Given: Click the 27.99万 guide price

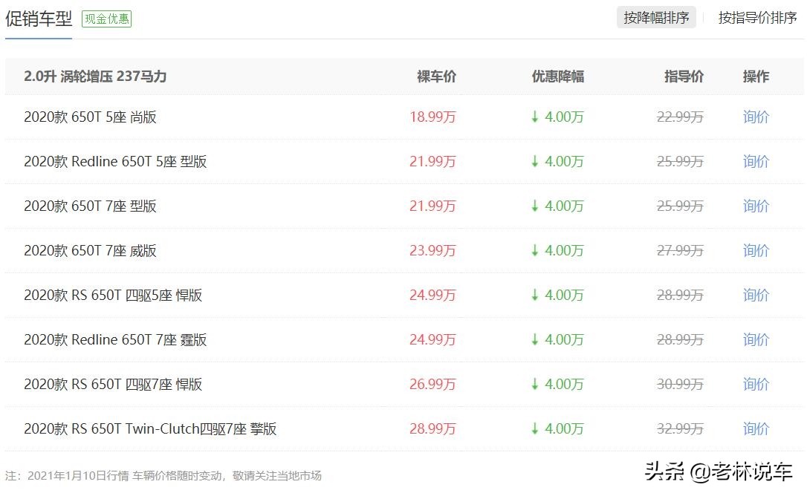Looking at the screenshot, I should 680,250.
